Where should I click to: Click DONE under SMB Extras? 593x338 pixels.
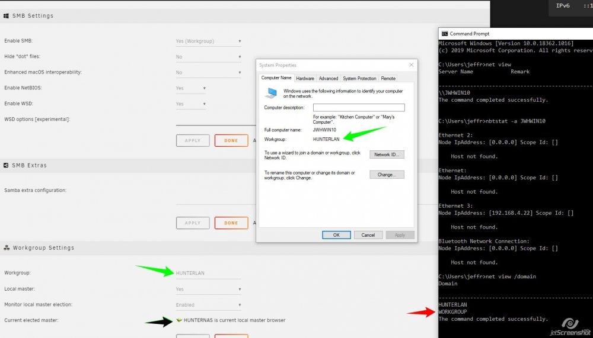click(x=231, y=223)
